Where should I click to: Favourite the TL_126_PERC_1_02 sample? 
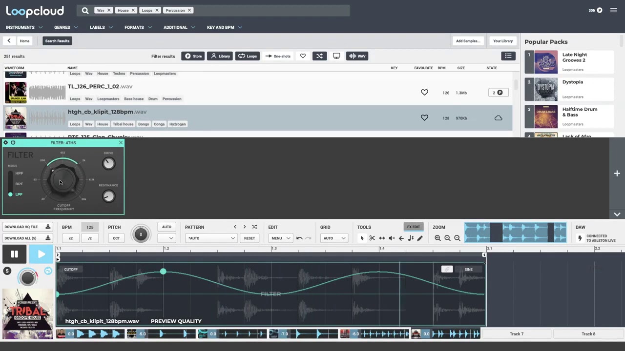(424, 93)
